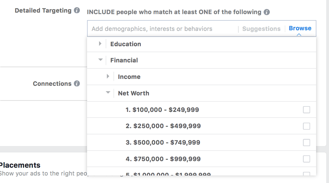Image resolution: width=329 pixels, height=183 pixels.
Task: Select the 4. $750,000 - $999,999 row text
Action: click(x=163, y=159)
